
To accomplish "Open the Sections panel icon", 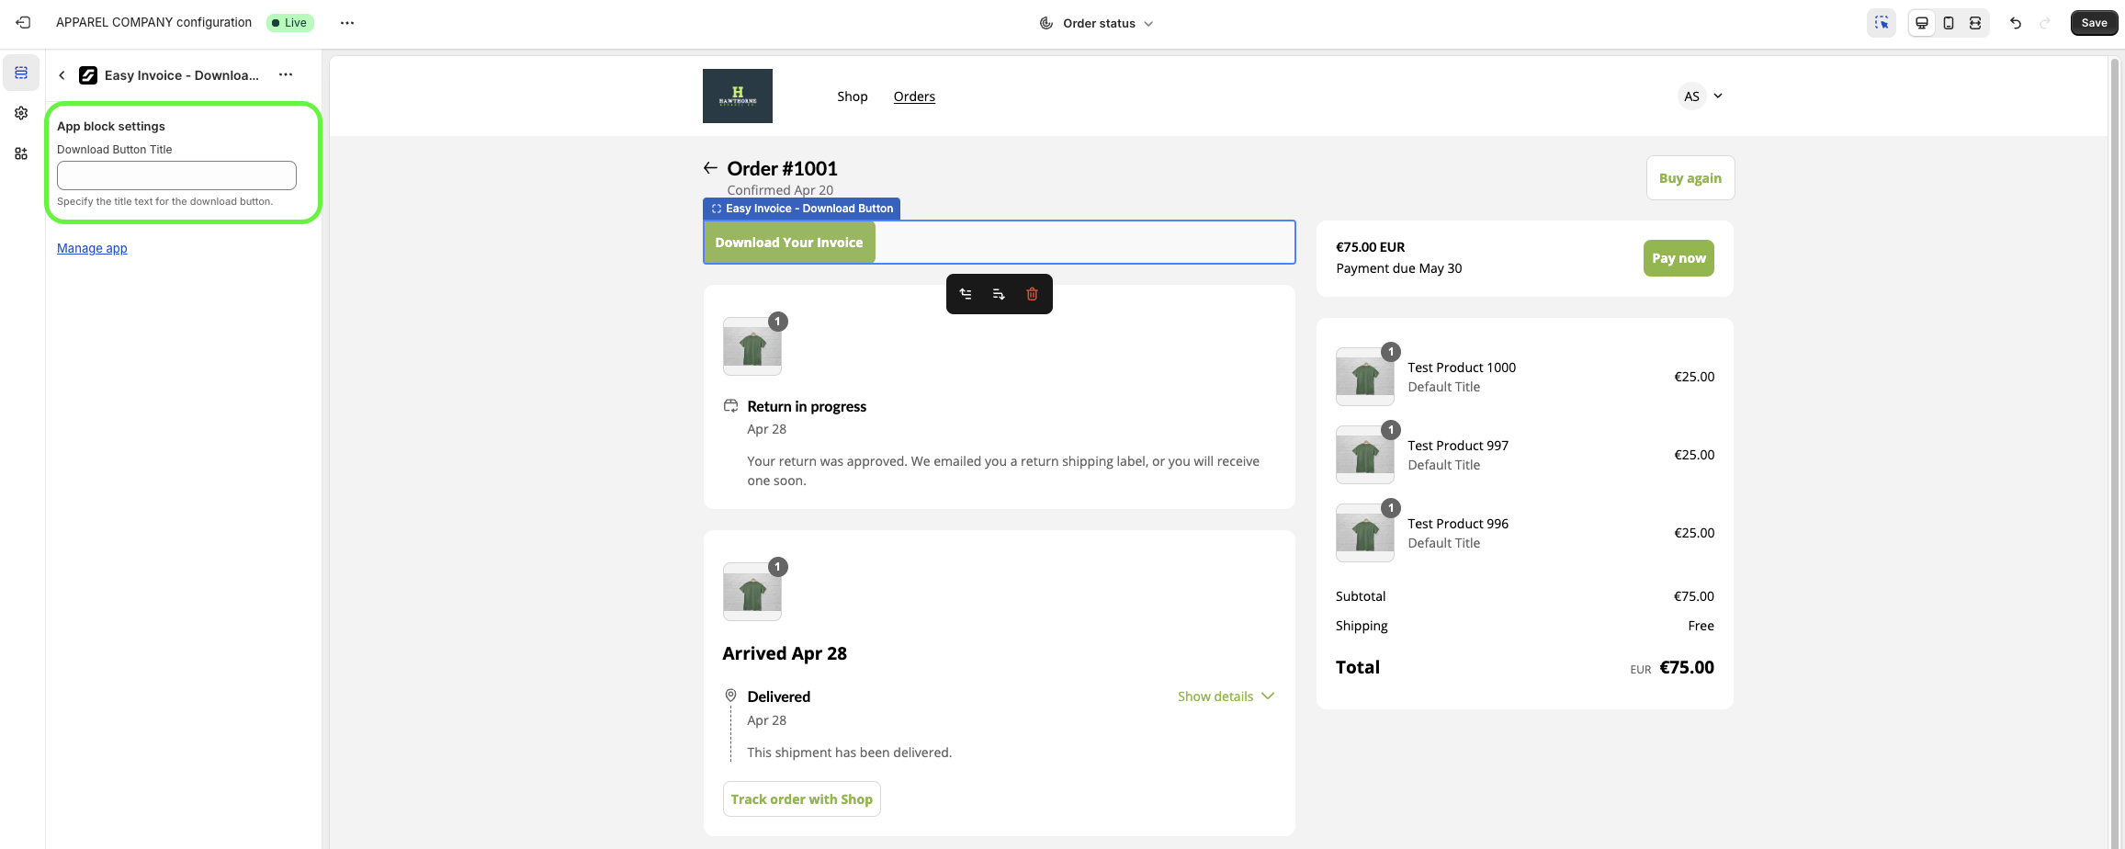I will [21, 73].
